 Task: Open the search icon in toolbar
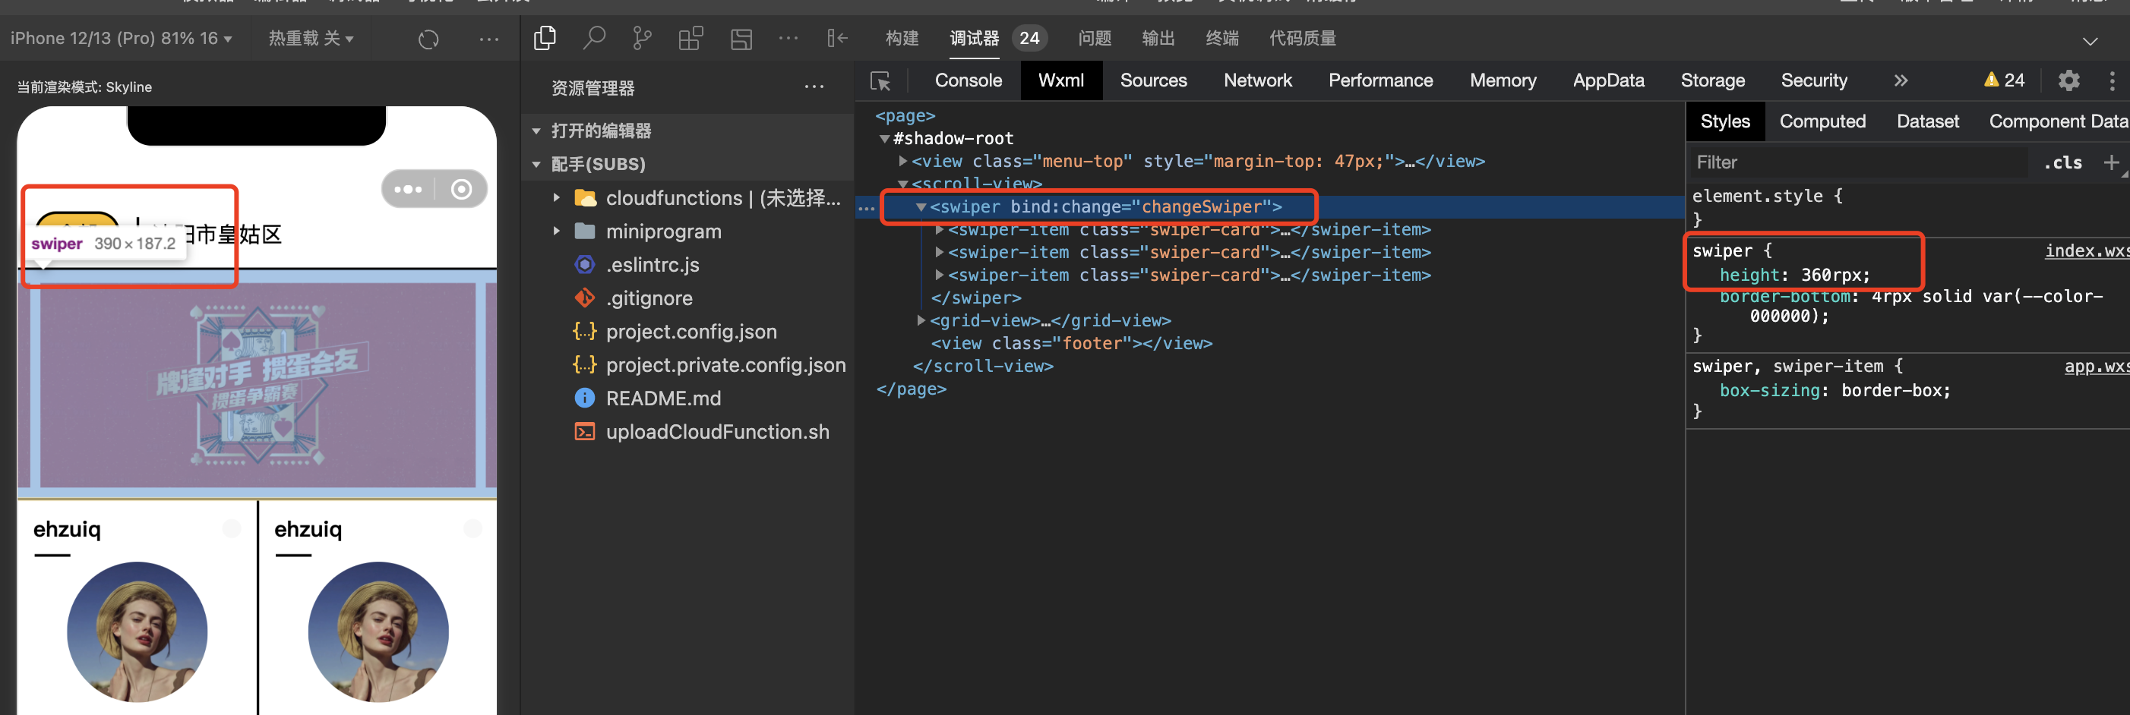point(594,38)
